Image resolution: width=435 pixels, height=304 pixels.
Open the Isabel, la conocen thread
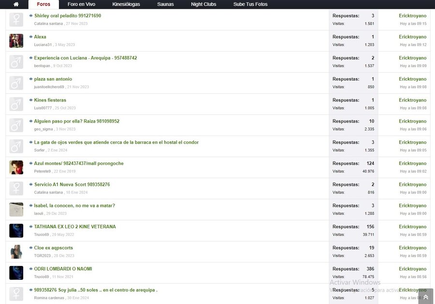74,206
